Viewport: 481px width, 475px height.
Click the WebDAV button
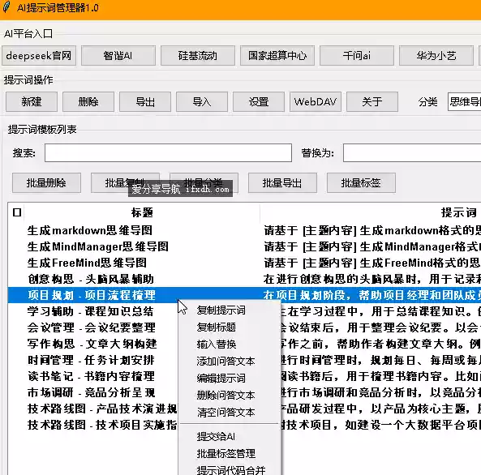pos(316,102)
